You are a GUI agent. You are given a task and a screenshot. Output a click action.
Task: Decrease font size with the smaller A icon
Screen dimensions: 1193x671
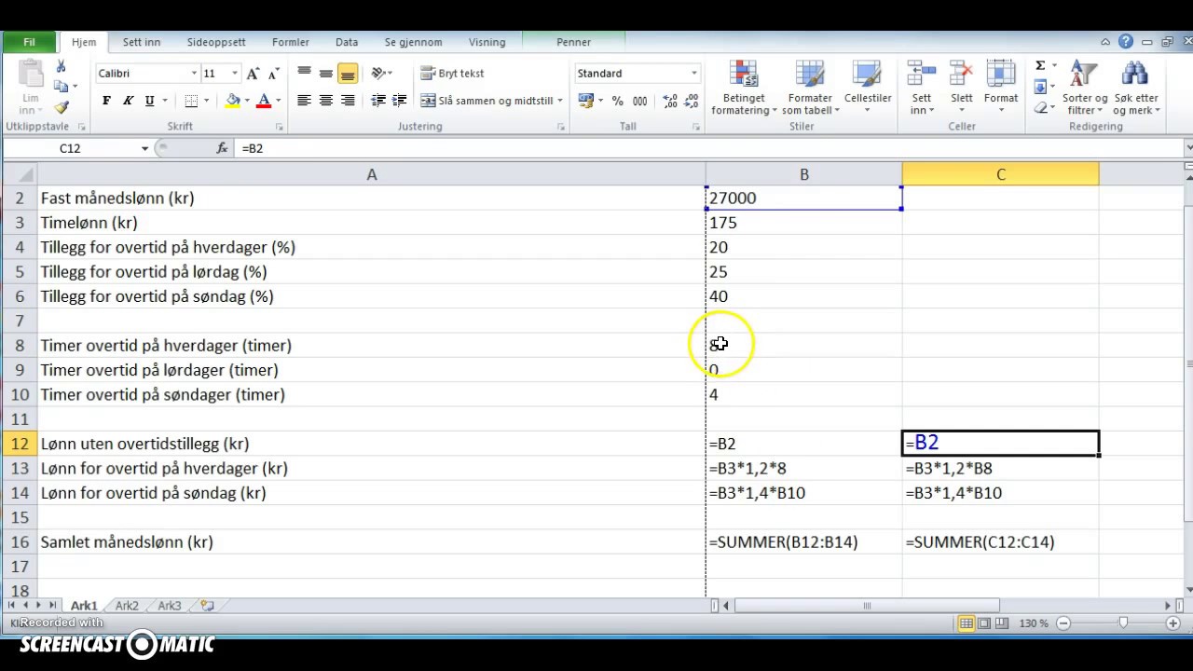point(273,74)
